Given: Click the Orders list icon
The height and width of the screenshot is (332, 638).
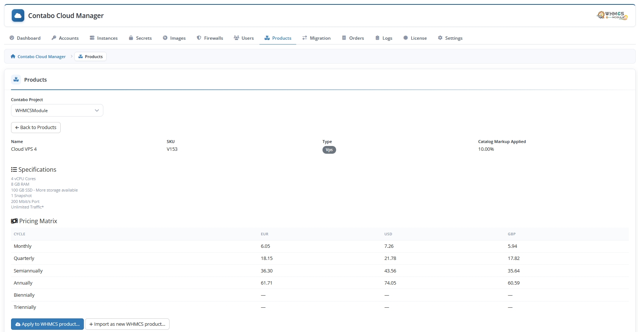Looking at the screenshot, I should 344,38.
